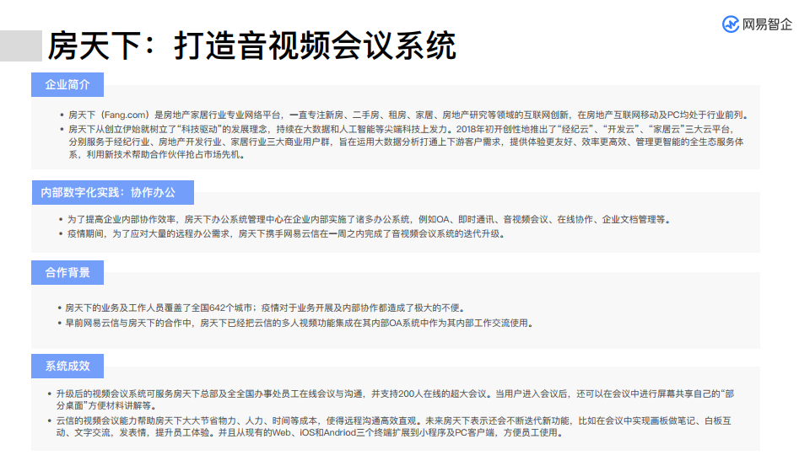Image resolution: width=810 pixels, height=455 pixels.
Task: Select the title 房天下：打造音视频会议系统
Action: (251, 45)
